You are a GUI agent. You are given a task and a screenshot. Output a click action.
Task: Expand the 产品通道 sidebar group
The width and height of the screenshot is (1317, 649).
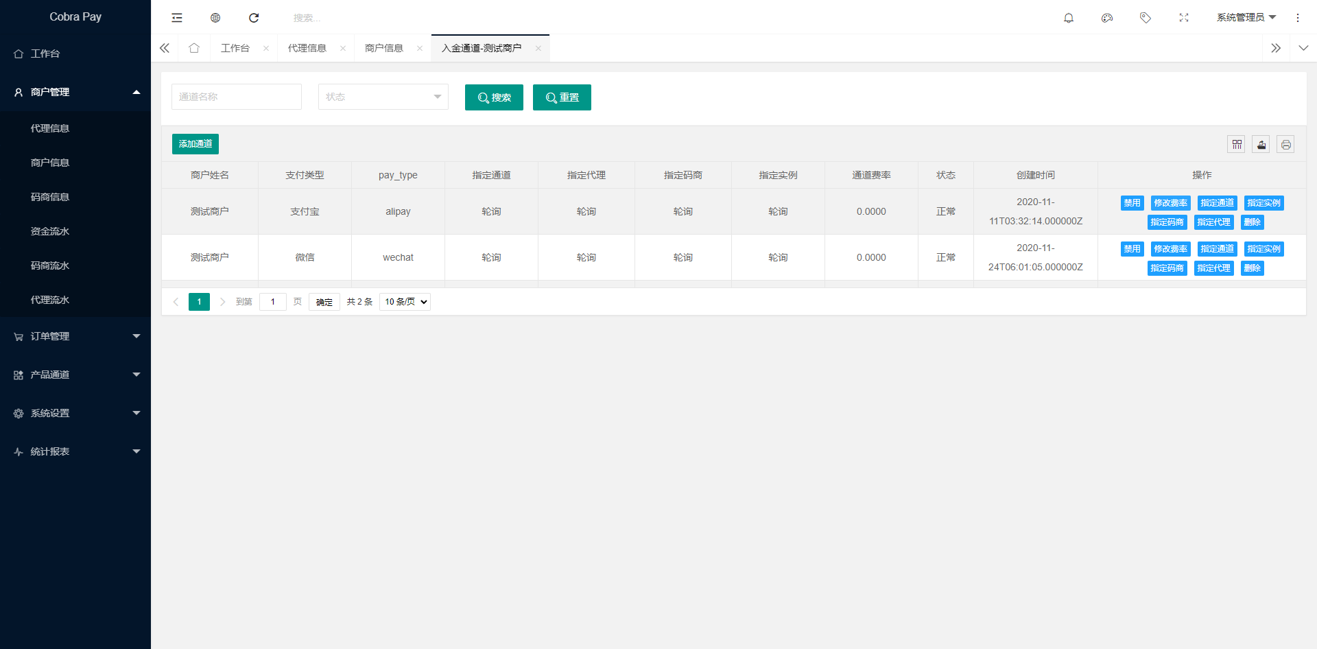click(75, 375)
